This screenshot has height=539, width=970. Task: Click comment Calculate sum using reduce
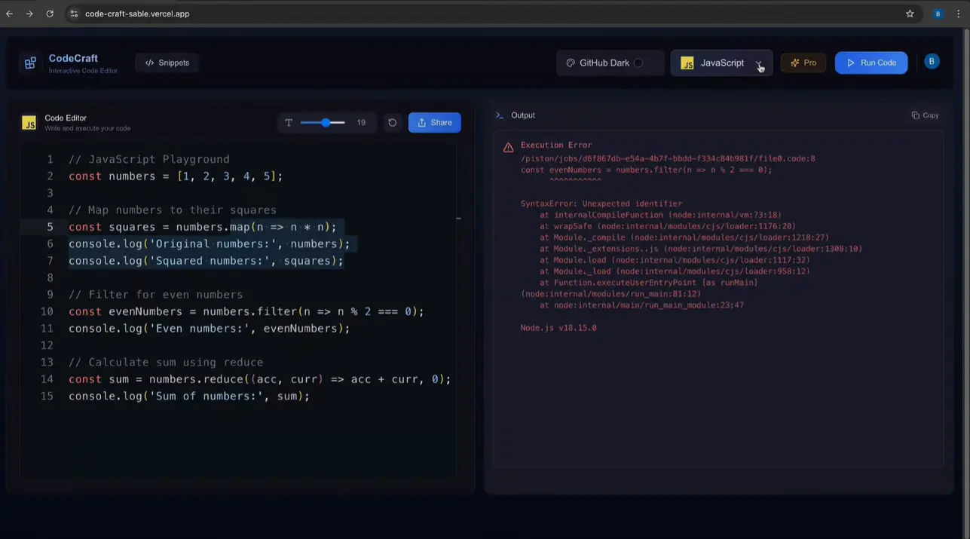pos(166,363)
